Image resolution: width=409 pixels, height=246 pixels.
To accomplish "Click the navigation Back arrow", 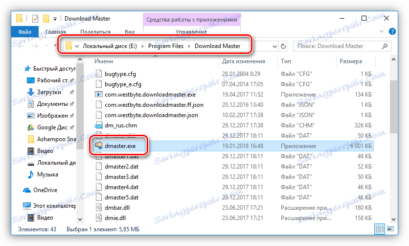I will tap(21, 46).
